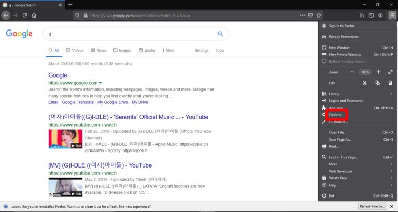Enter full screen from Zoom row
The image size is (398, 212).
coord(390,72)
